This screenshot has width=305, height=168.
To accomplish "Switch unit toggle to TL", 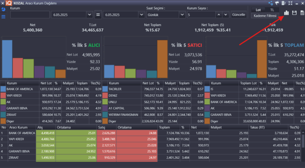I will (272, 10).
